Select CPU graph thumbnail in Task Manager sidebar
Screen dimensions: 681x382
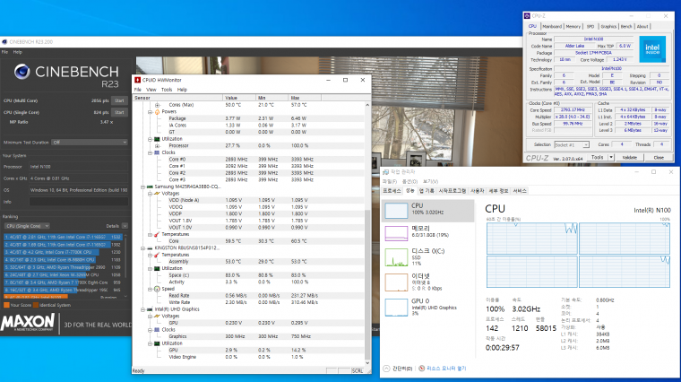[396, 211]
